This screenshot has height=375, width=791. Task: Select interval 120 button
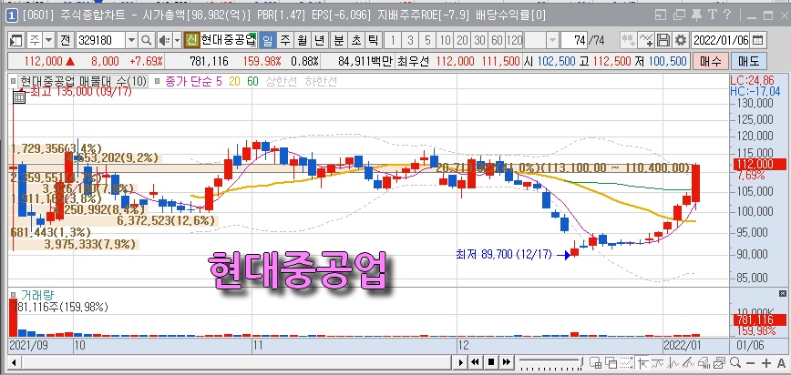pyautogui.click(x=514, y=40)
